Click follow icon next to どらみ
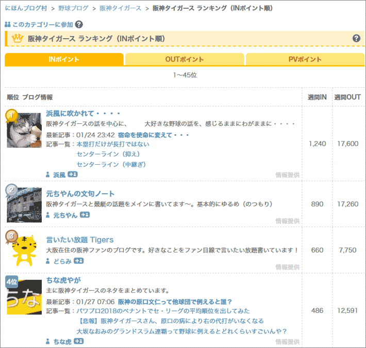 click(x=79, y=261)
